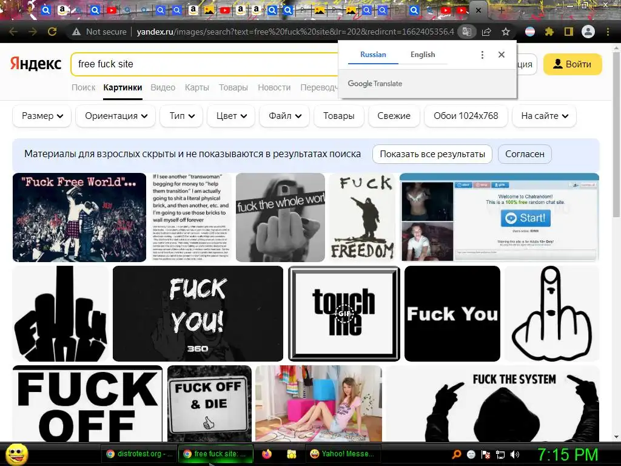Click the browser forward arrow
Viewport: 621px width, 466px height.
[x=33, y=32]
